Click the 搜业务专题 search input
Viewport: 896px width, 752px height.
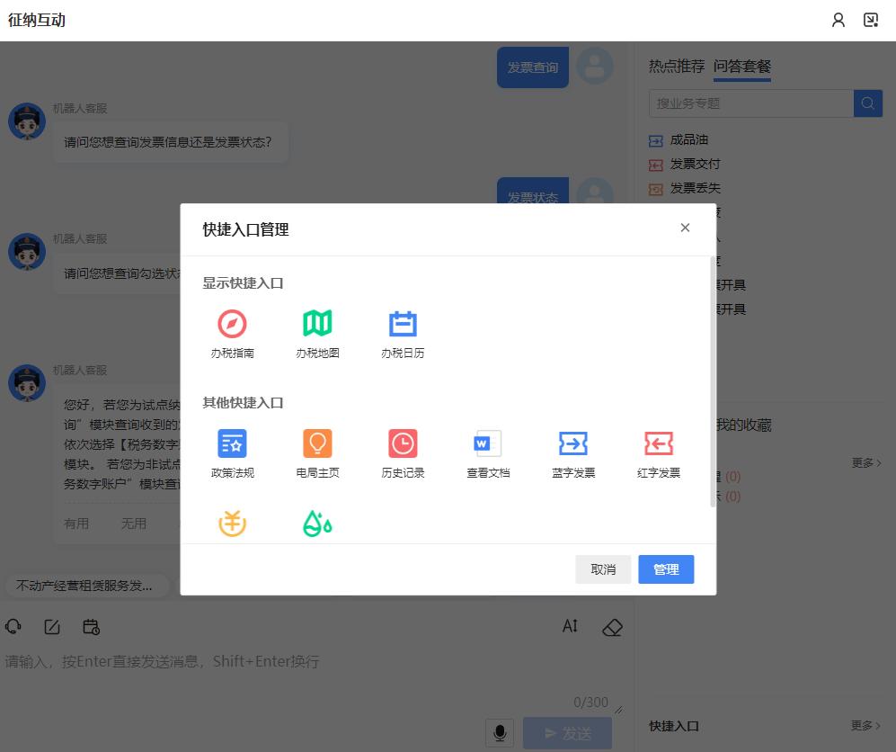(x=750, y=103)
